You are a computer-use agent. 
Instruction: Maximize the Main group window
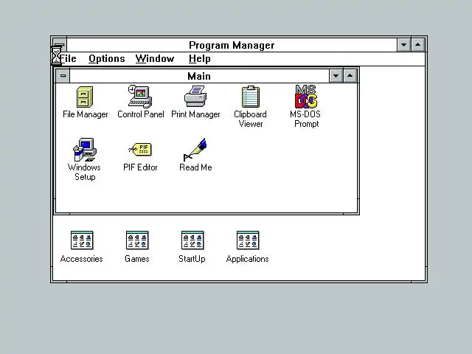click(x=350, y=76)
